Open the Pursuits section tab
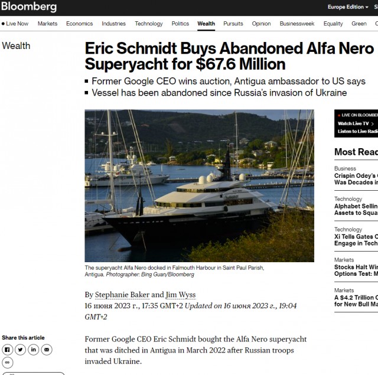The image size is (378, 375). (x=233, y=24)
